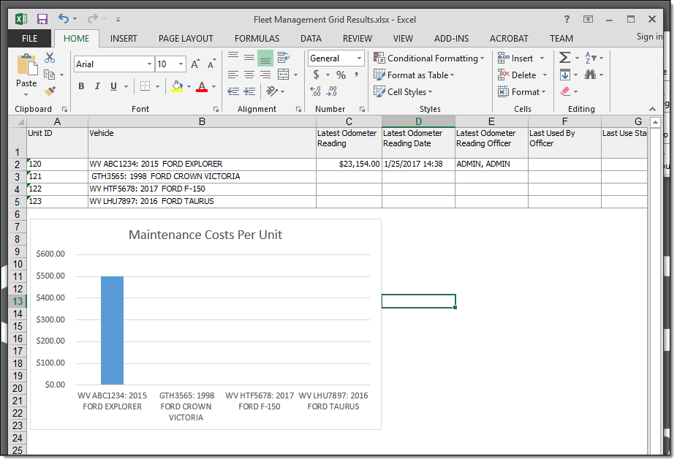677x462 pixels.
Task: Open the FORMULAS ribbon tab
Action: point(257,39)
